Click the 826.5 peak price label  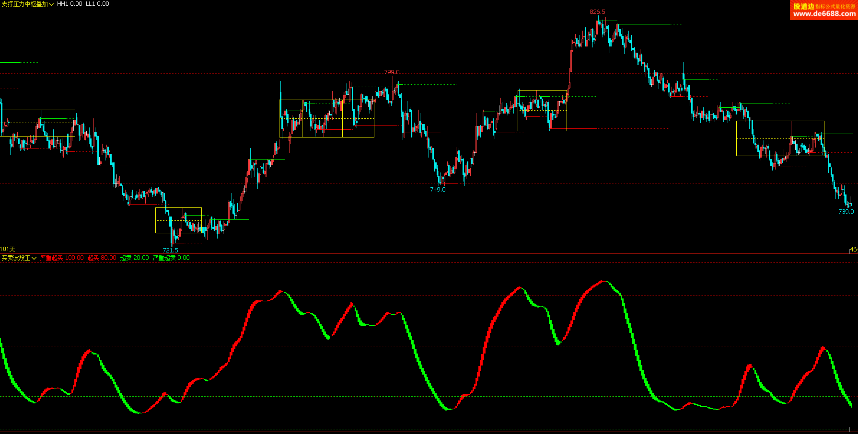coord(597,12)
